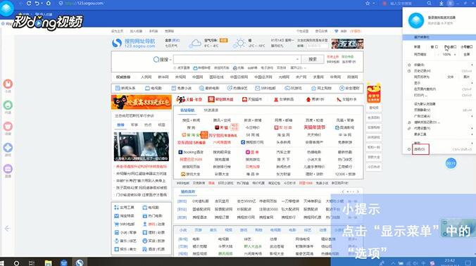Click the security shield icon in the address bar
Viewport: 476px width, 266px height.
pos(61,4)
